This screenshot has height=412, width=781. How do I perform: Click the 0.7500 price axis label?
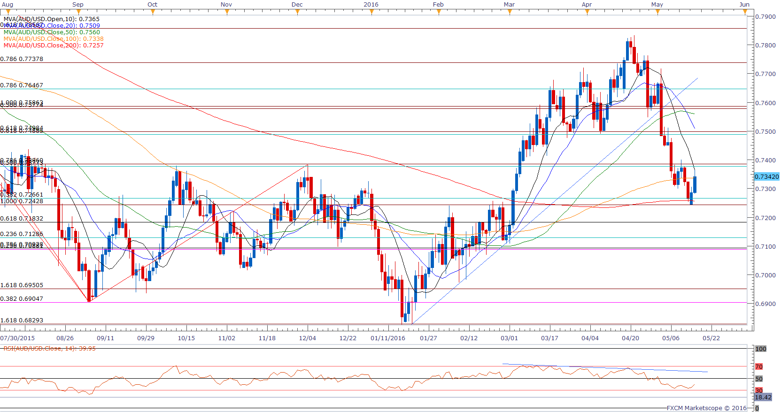pyautogui.click(x=766, y=132)
